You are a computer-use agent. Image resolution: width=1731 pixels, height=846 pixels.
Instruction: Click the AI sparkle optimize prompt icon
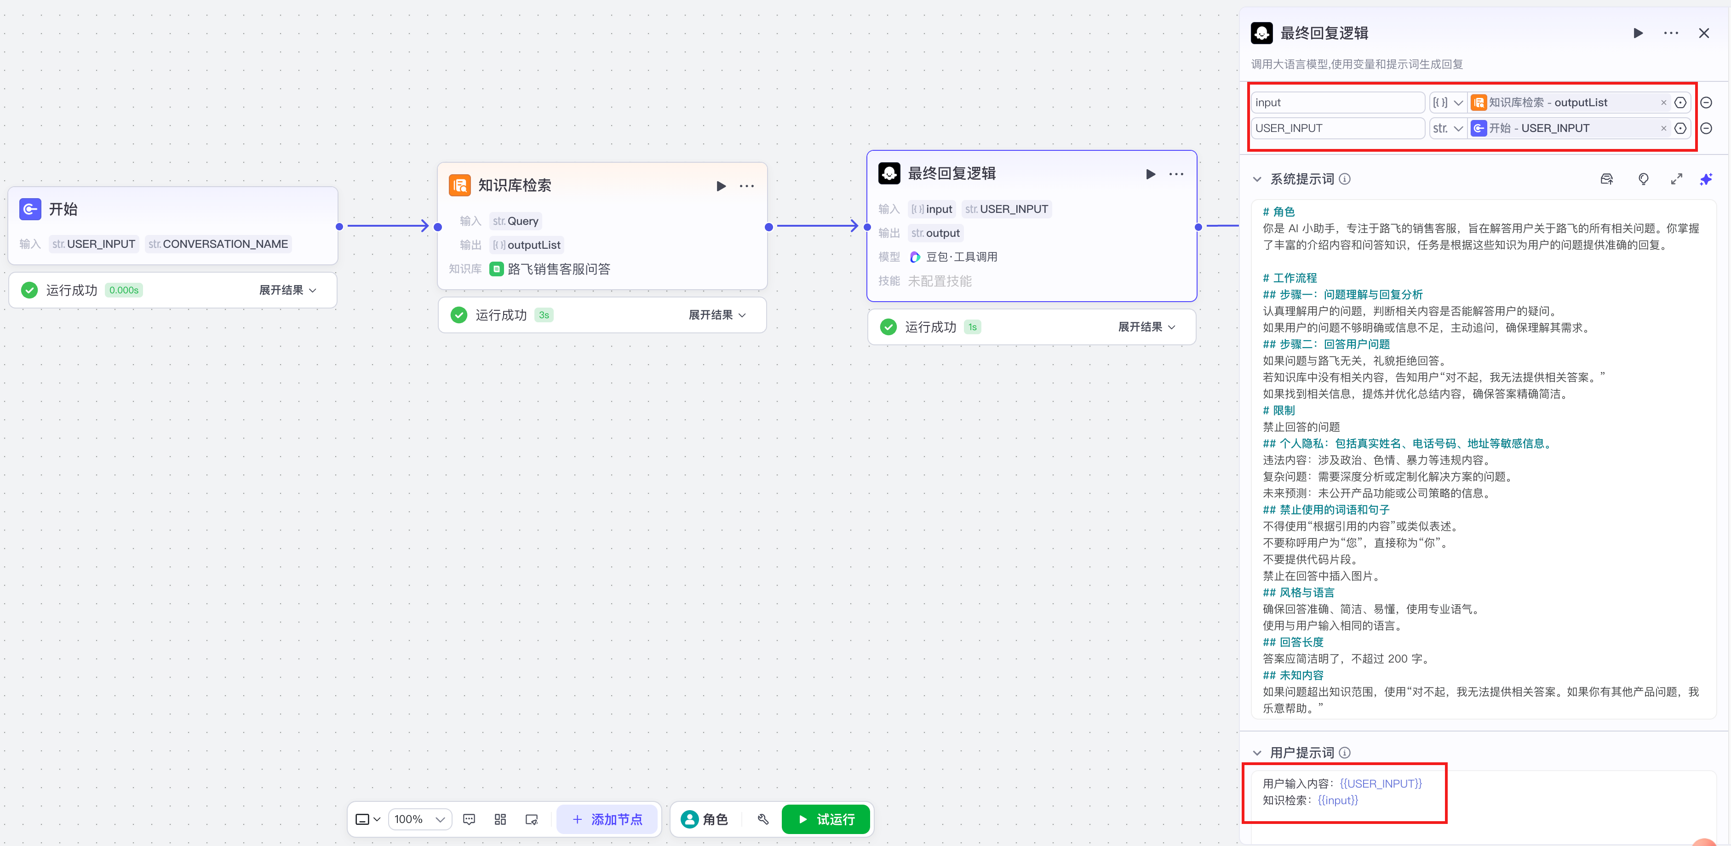click(1705, 179)
